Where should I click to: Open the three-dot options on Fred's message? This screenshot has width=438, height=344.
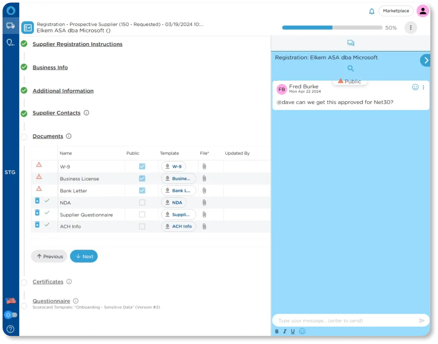point(423,87)
